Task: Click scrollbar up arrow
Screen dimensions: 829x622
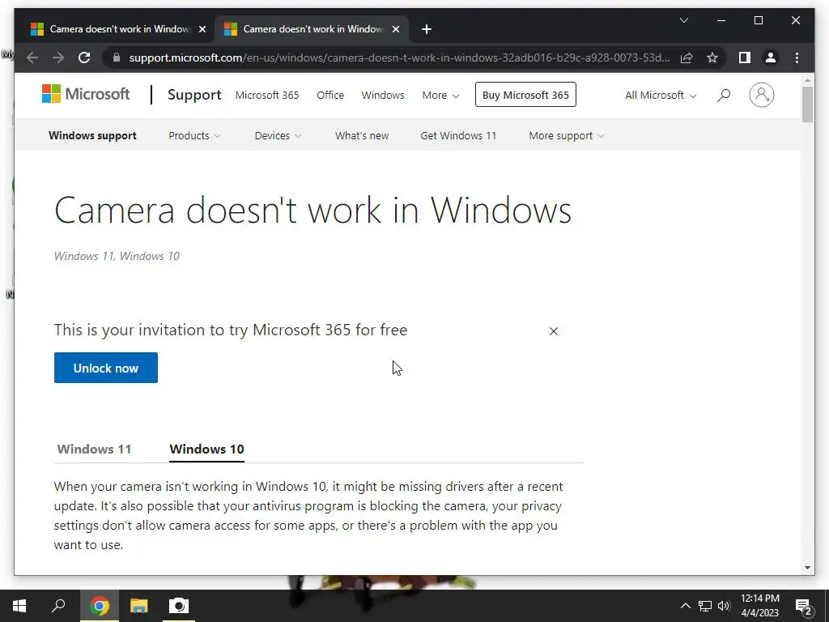Action: 807,80
